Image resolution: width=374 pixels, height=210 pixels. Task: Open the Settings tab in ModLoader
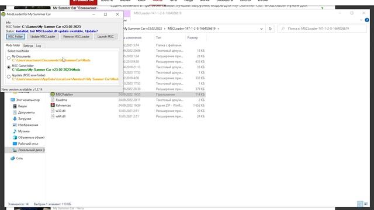coord(28,45)
